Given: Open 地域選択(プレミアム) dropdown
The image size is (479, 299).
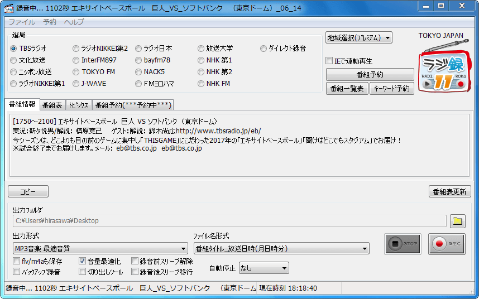Looking at the screenshot, I should pos(359,38).
